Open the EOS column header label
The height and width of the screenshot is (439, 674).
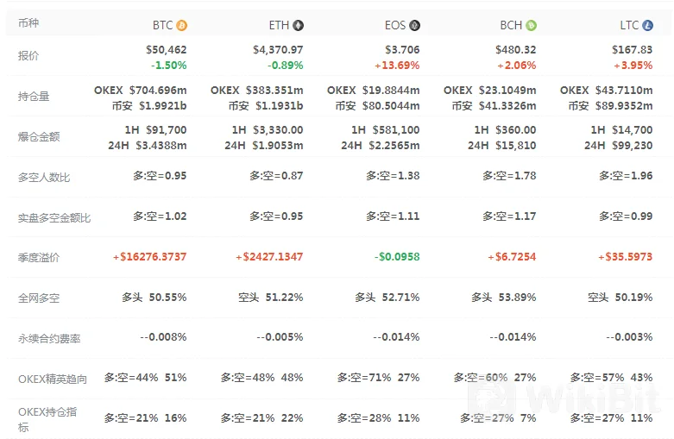pos(395,26)
